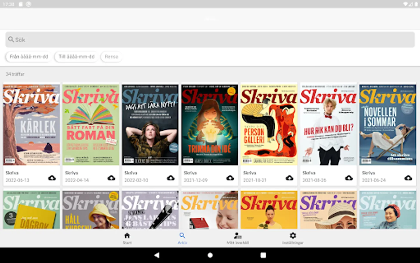The width and height of the screenshot is (420, 263).
Task: Open the Dags att lära nytt cover
Action: click(150, 125)
